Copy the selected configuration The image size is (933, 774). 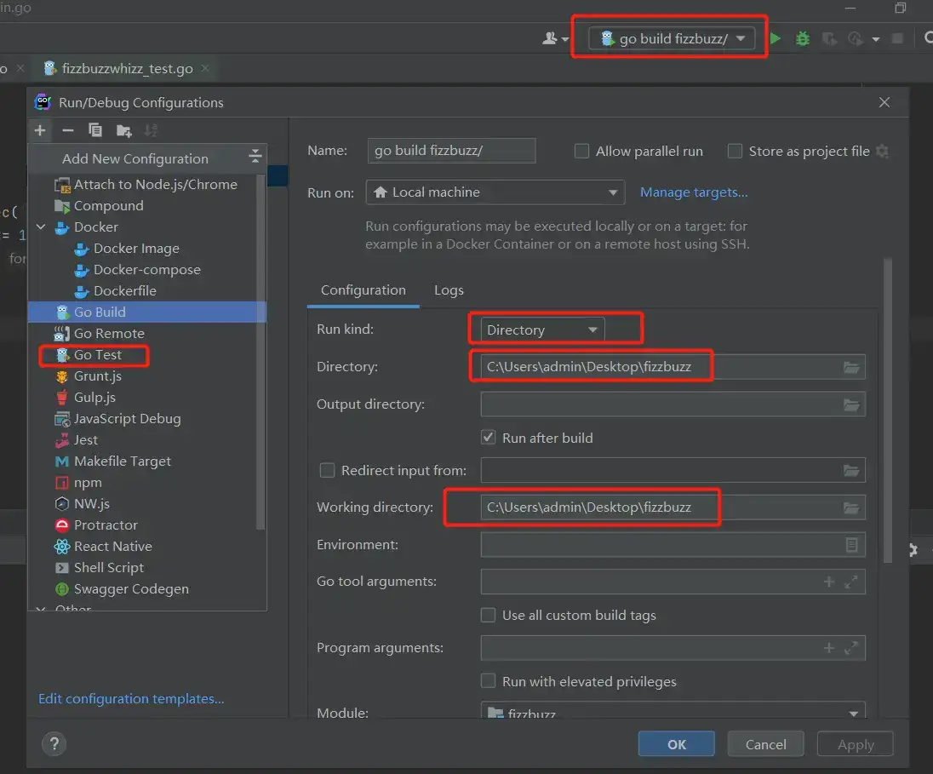click(x=95, y=130)
